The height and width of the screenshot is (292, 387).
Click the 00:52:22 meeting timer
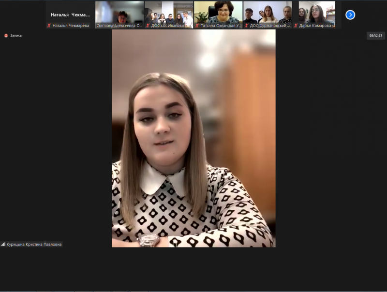[x=375, y=36]
